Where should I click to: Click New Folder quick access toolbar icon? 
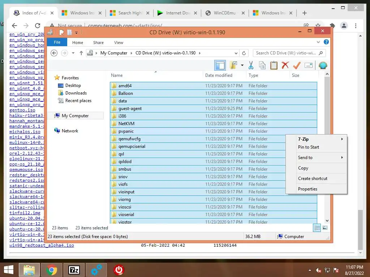(x=69, y=32)
